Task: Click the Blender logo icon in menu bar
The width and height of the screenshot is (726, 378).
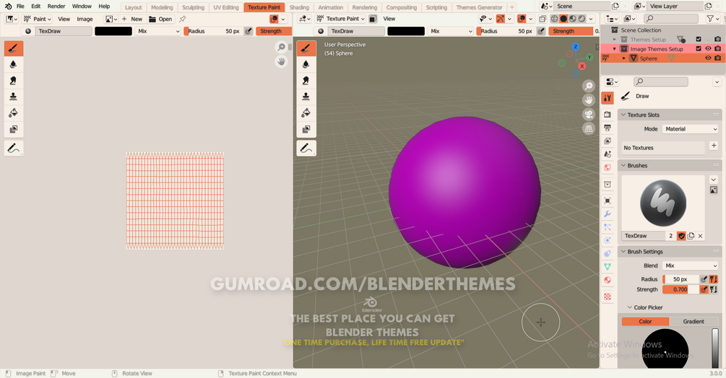Action: 8,6
